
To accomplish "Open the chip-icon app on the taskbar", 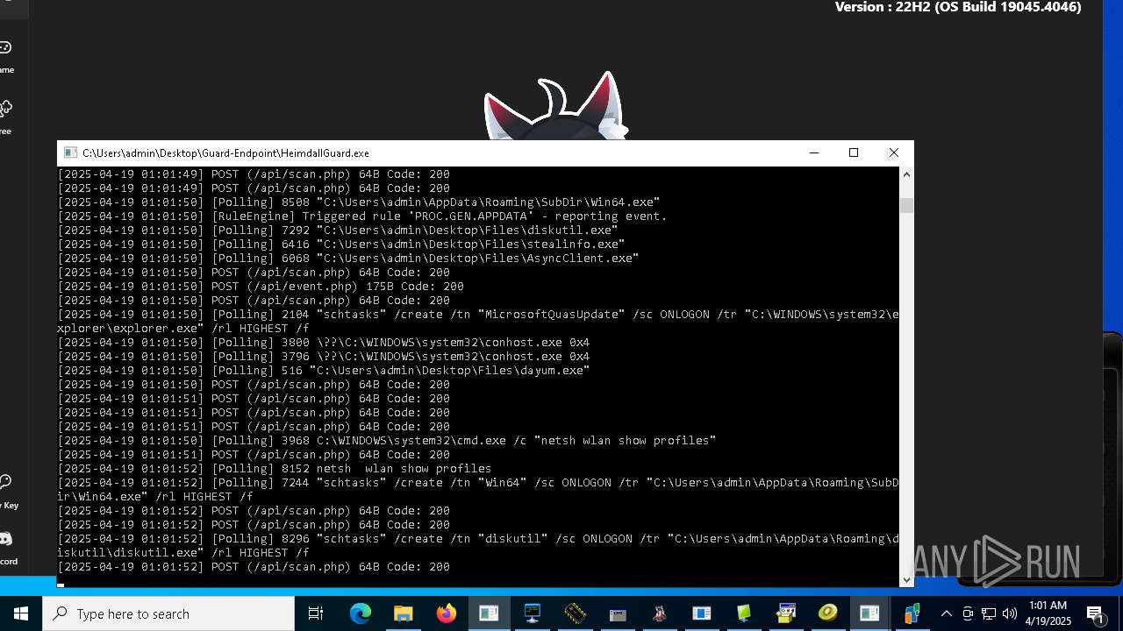I will (575, 613).
